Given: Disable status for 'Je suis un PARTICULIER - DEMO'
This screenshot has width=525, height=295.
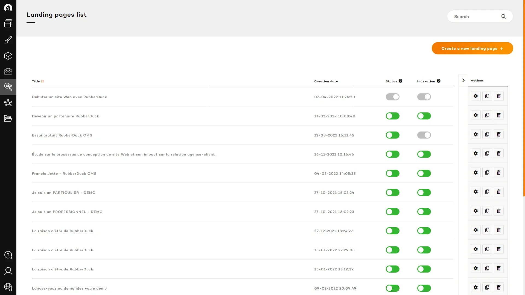Looking at the screenshot, I should click(392, 193).
